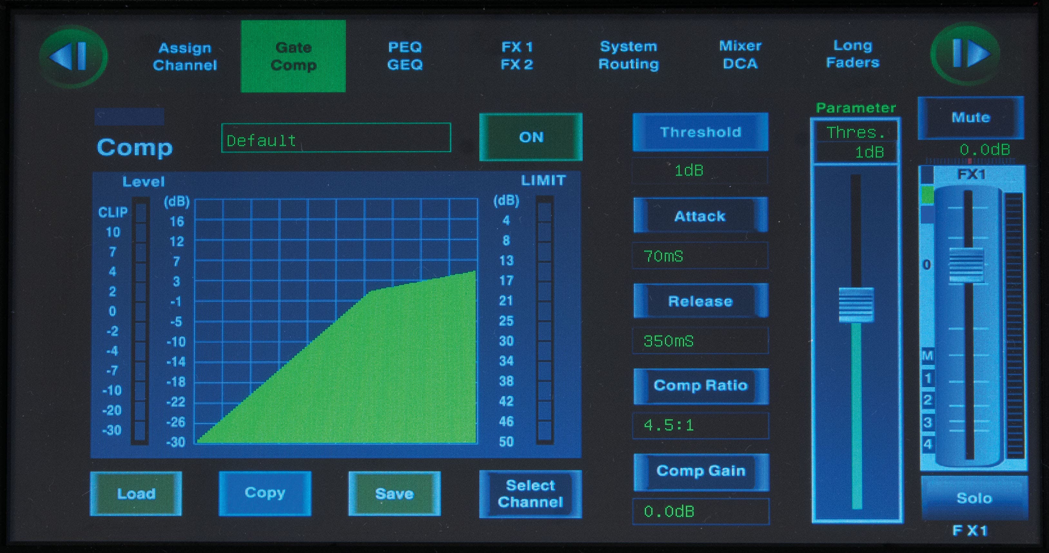Expand the Thres. parameter display

point(855,132)
